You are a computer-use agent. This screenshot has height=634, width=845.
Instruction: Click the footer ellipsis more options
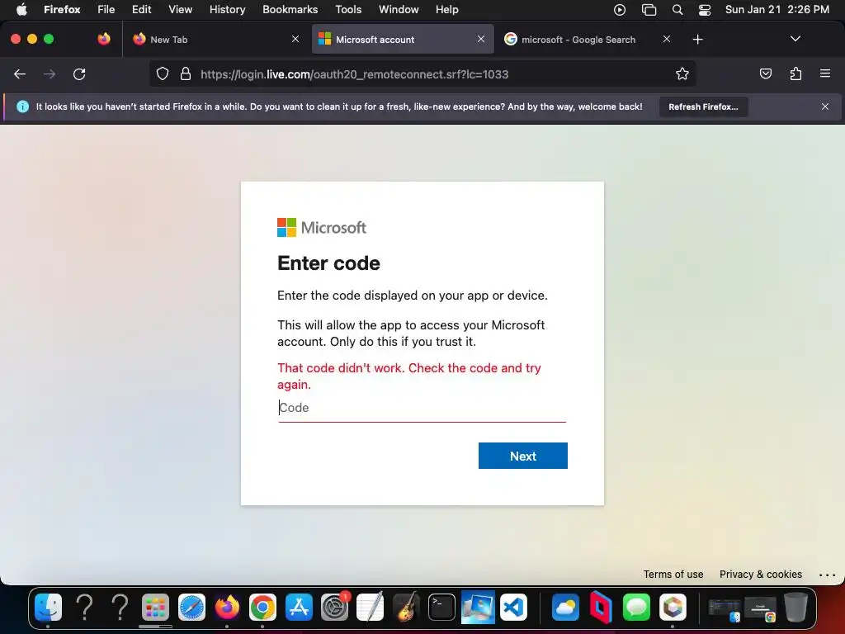pos(827,575)
